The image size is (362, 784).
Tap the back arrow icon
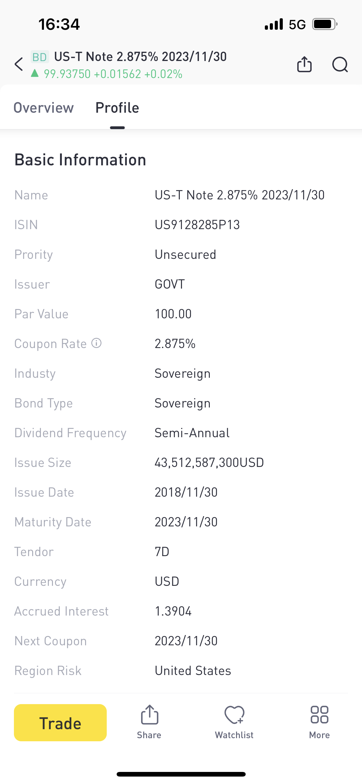click(19, 64)
